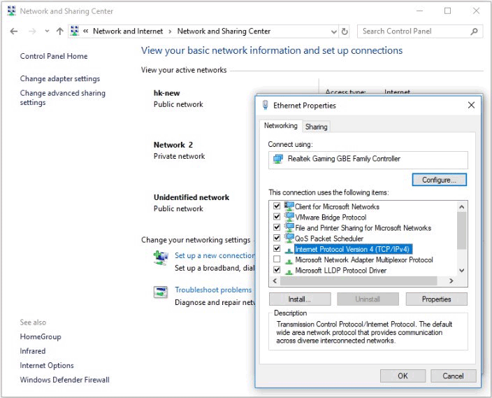Screen dimensions: 492x398
Task: Click the Realtek adapter icon
Action: click(x=277, y=159)
